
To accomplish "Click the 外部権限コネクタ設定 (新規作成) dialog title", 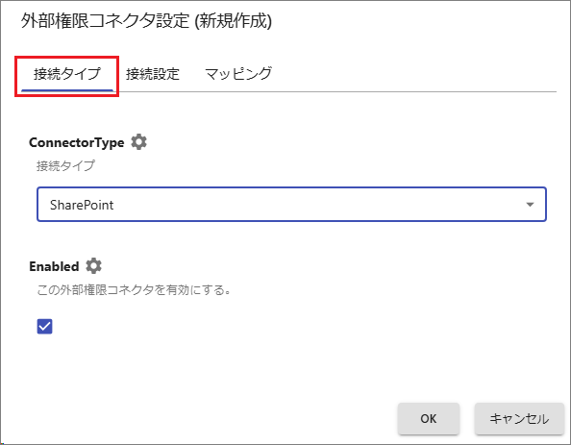I will (x=146, y=21).
